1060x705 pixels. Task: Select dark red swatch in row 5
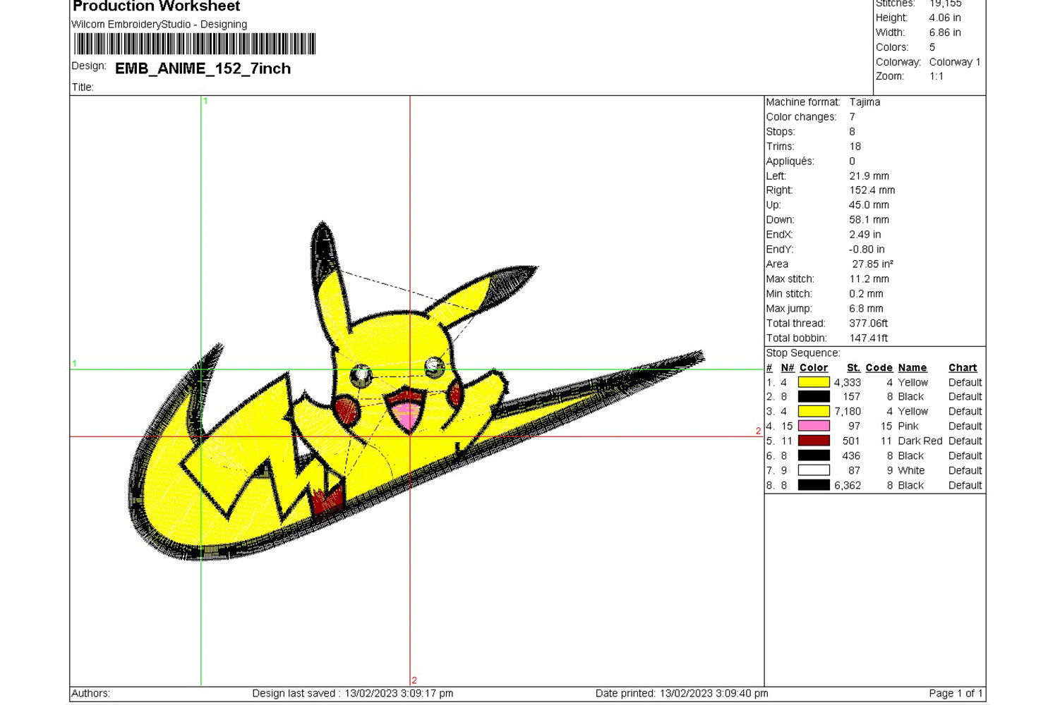tap(814, 441)
